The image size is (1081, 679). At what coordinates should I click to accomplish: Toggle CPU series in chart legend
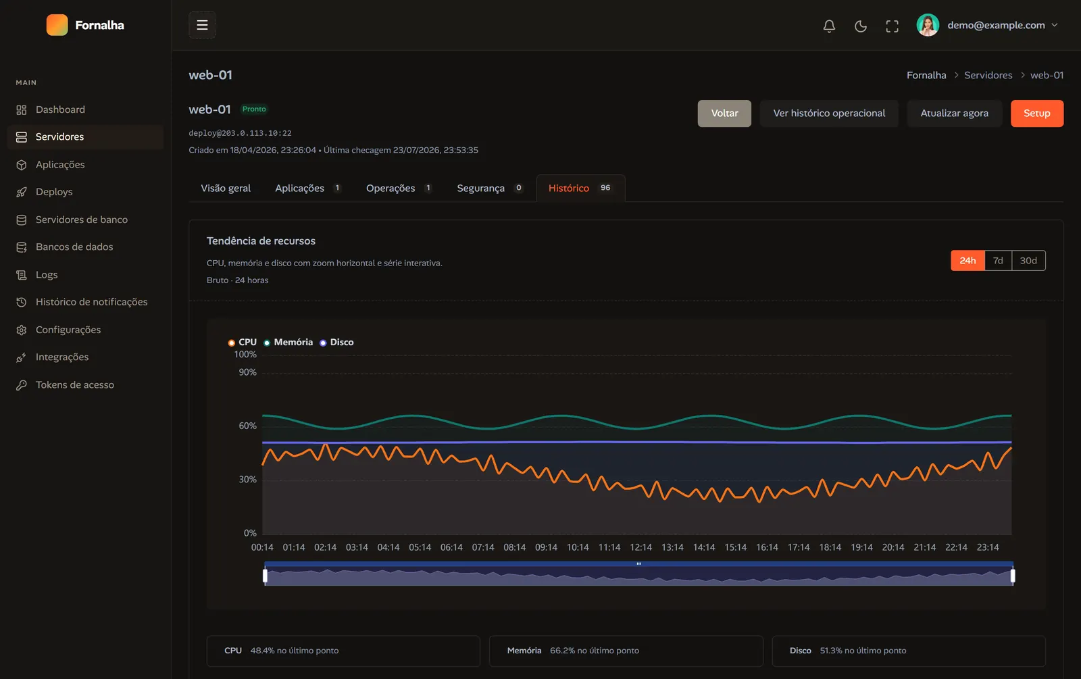(x=243, y=343)
